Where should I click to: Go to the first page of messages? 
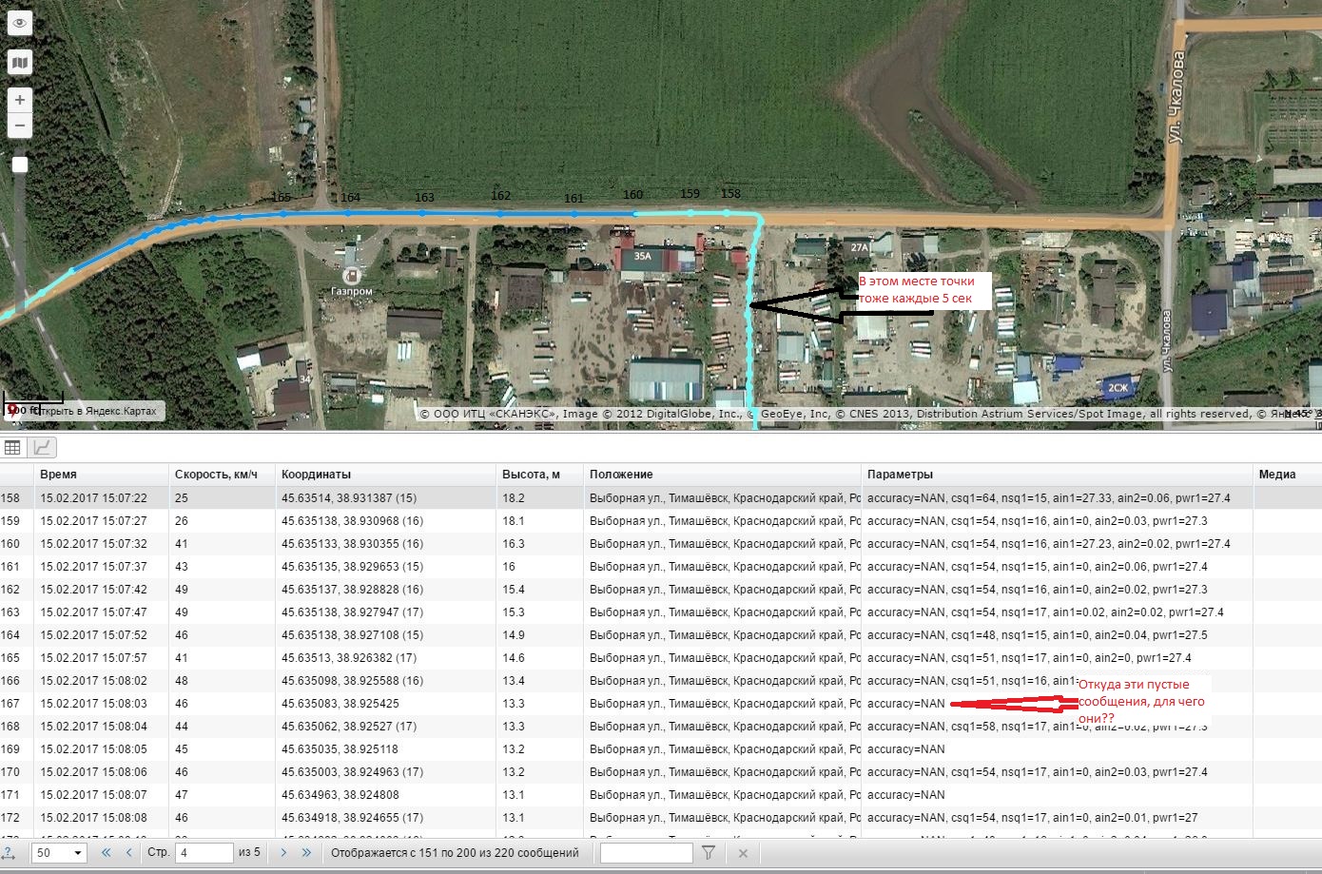107,853
